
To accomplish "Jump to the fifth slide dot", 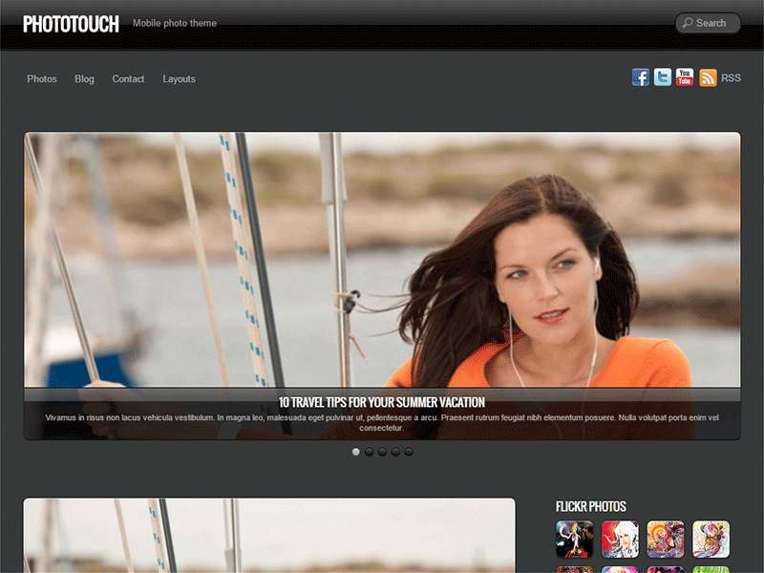I will (409, 452).
